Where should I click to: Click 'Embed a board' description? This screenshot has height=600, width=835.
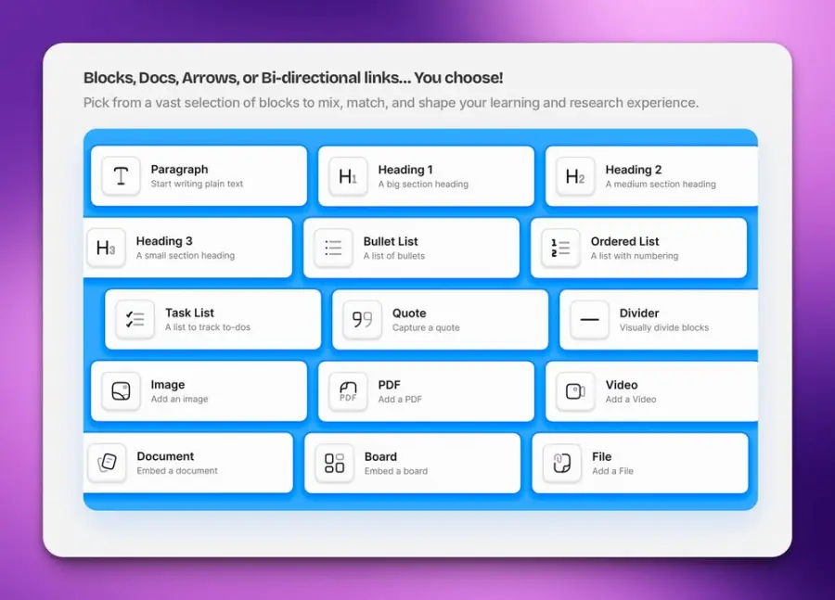tap(395, 472)
